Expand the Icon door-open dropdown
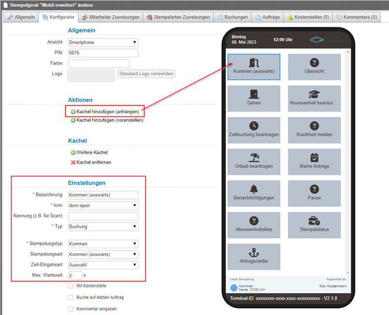This screenshot has height=315, width=389. (103, 205)
